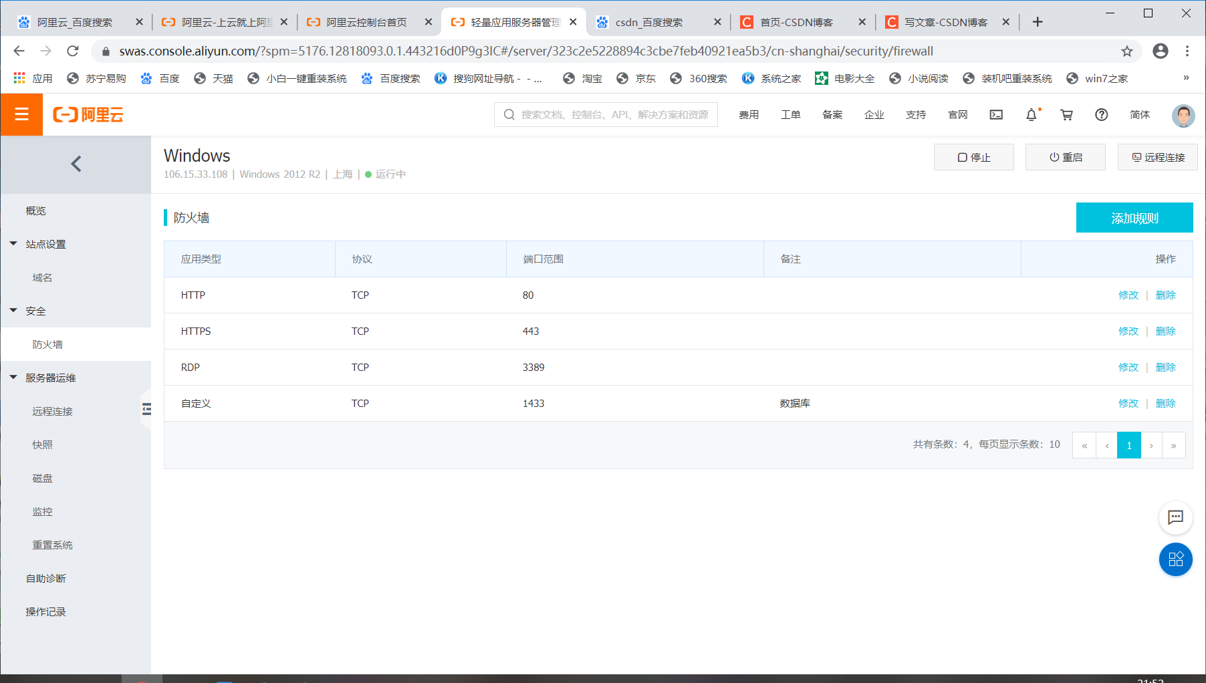Click the next-page arrow in pagination
Screen dimensions: 1206x683
[1151, 444]
